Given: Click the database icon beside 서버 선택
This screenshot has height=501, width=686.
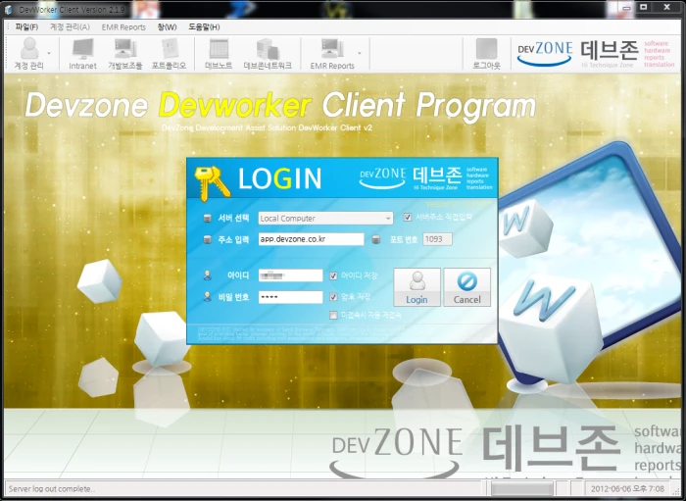Looking at the screenshot, I should 208,218.
